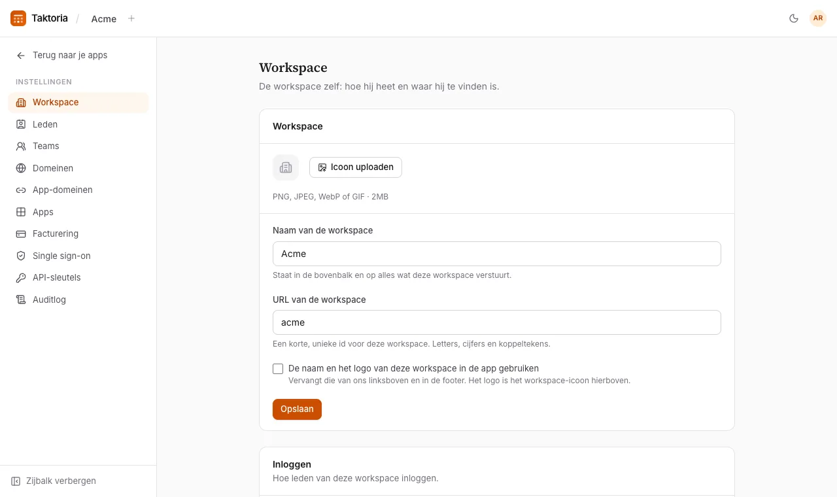Click the sidebar collapse panel icon
The height and width of the screenshot is (497, 837).
(16, 481)
